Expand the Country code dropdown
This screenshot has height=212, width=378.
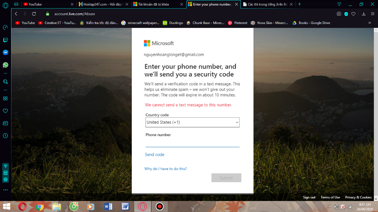point(192,122)
